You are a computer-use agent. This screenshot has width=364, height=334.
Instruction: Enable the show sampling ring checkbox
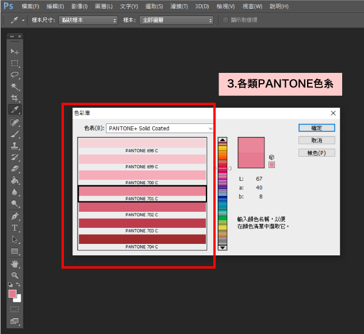(x=225, y=20)
